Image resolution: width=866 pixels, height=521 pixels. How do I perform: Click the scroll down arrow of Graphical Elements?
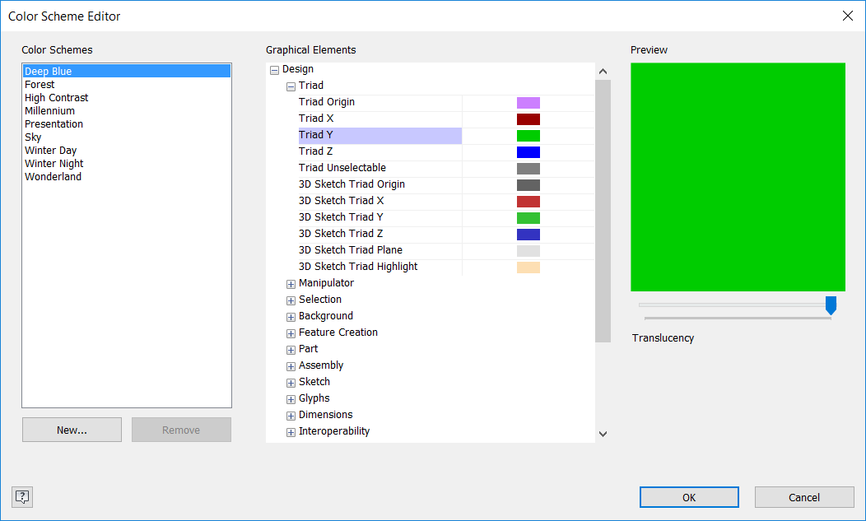tap(603, 435)
